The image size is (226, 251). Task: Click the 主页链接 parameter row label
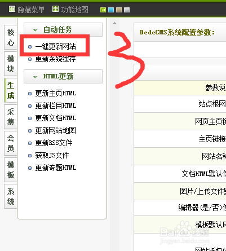tap(212, 139)
